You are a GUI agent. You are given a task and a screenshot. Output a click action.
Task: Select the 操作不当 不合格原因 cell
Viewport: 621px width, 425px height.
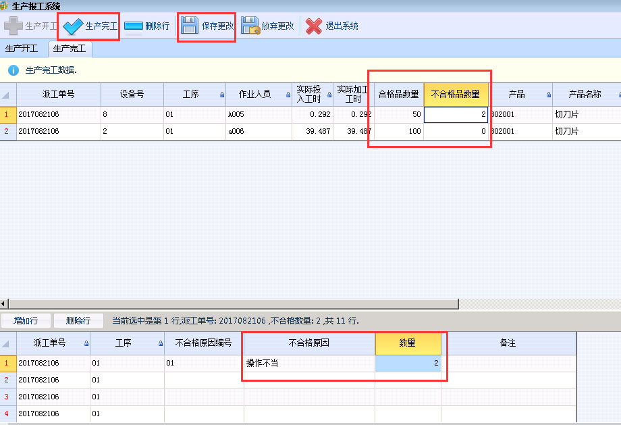(309, 364)
